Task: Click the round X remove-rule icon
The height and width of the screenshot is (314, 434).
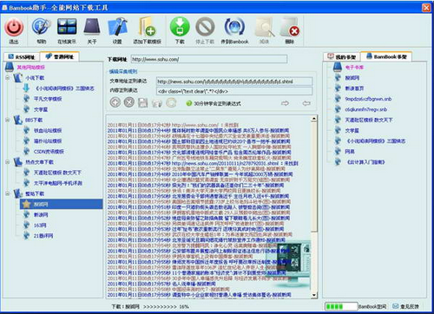Action: click(129, 102)
